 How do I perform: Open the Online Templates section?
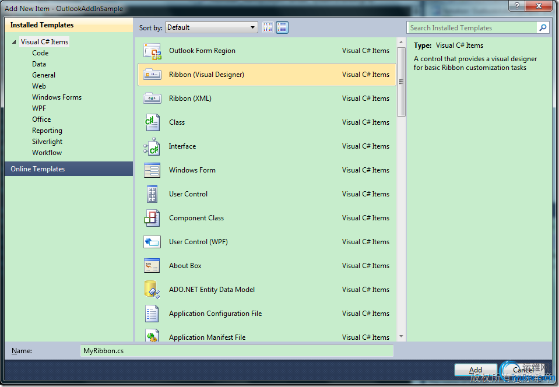click(x=69, y=169)
